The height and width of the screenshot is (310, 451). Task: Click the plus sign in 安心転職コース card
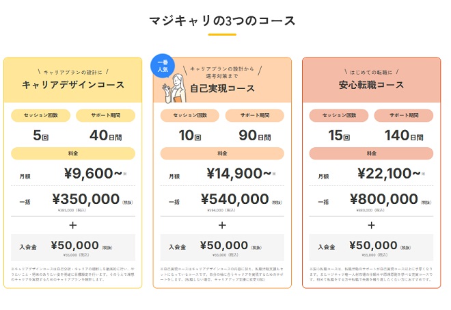pyautogui.click(x=371, y=224)
